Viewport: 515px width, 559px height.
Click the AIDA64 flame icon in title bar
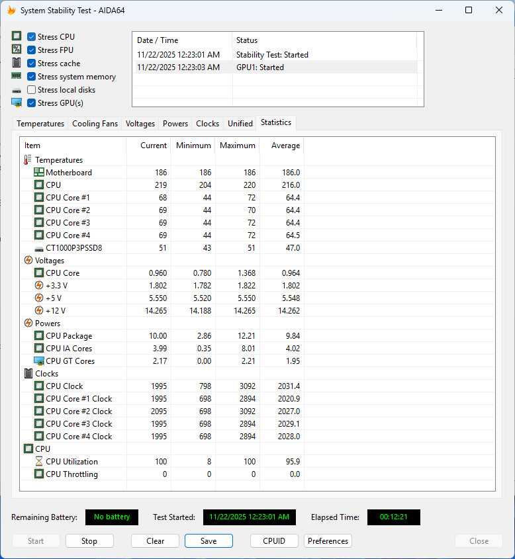(x=11, y=11)
